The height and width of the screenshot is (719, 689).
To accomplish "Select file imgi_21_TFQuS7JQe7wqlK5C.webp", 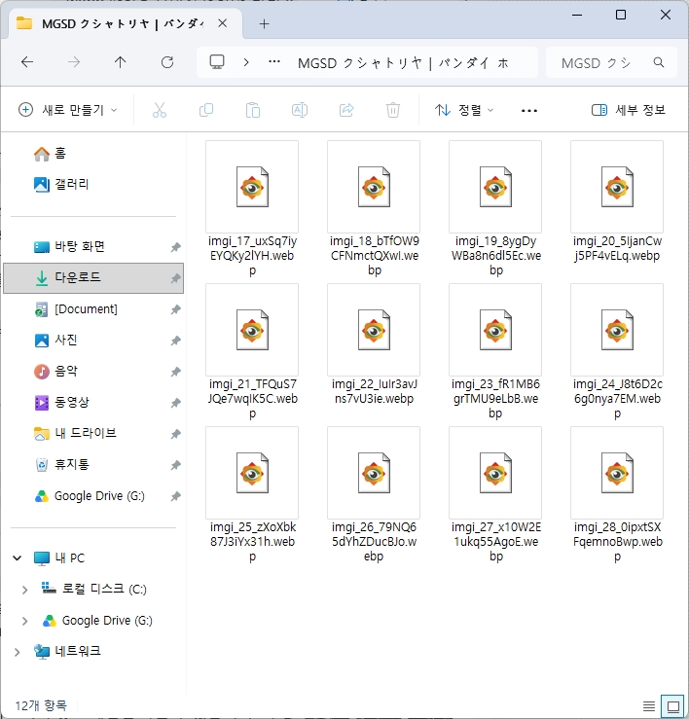I will click(x=252, y=351).
